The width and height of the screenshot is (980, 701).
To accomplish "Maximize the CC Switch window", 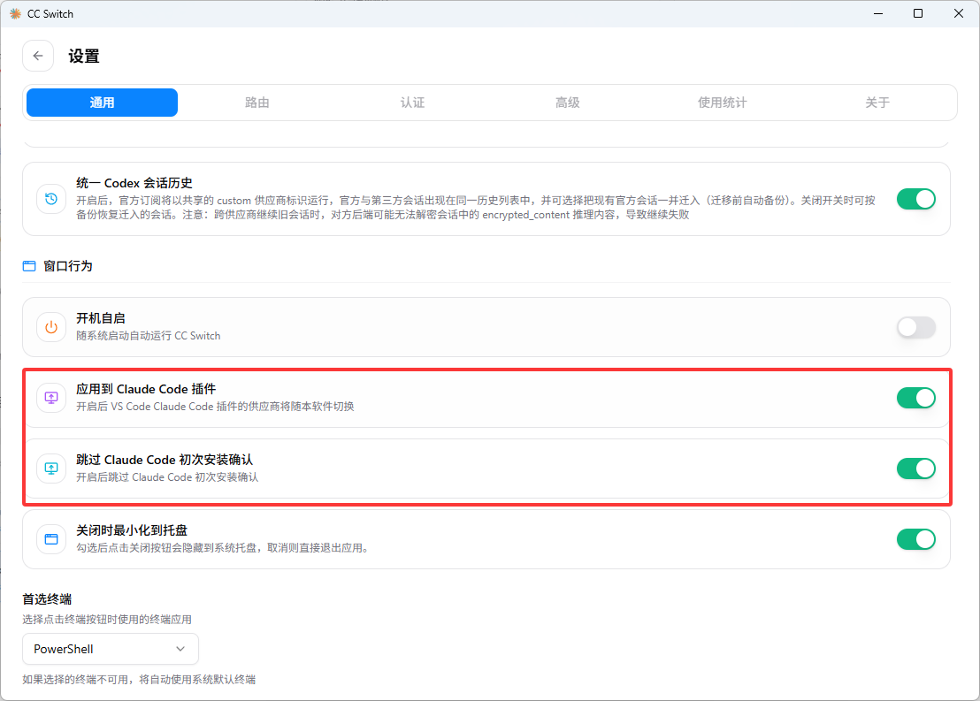I will click(918, 14).
